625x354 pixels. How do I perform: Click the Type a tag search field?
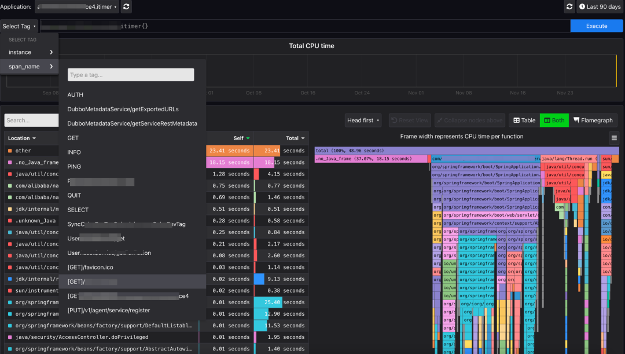coord(131,75)
